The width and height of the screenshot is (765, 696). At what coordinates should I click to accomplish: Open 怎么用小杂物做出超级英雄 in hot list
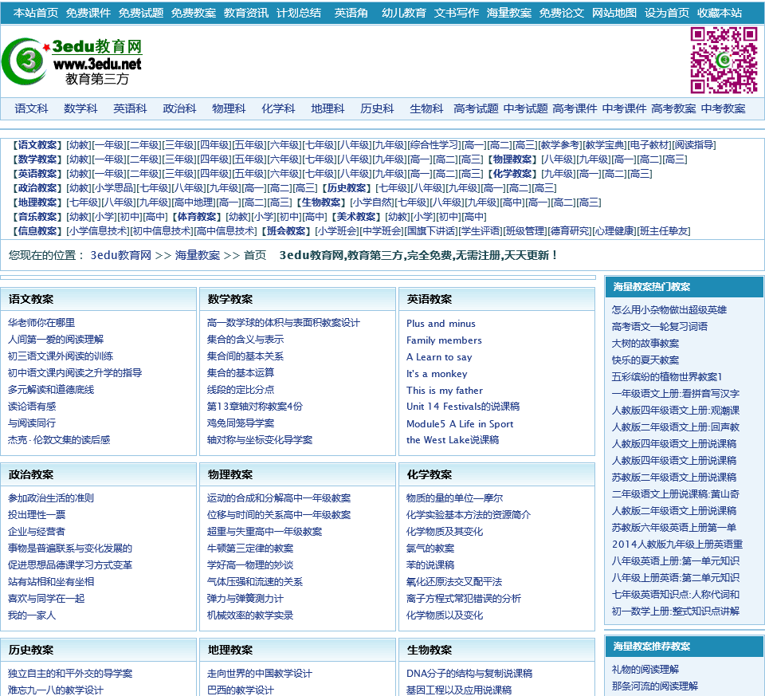tap(669, 310)
